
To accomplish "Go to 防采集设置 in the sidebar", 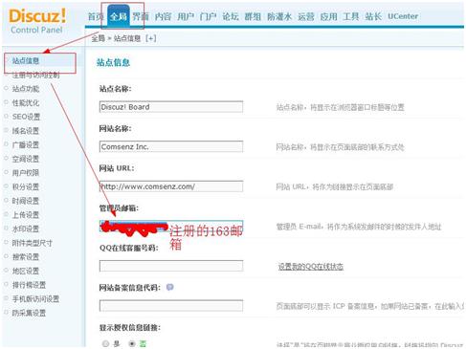I will coord(29,314).
